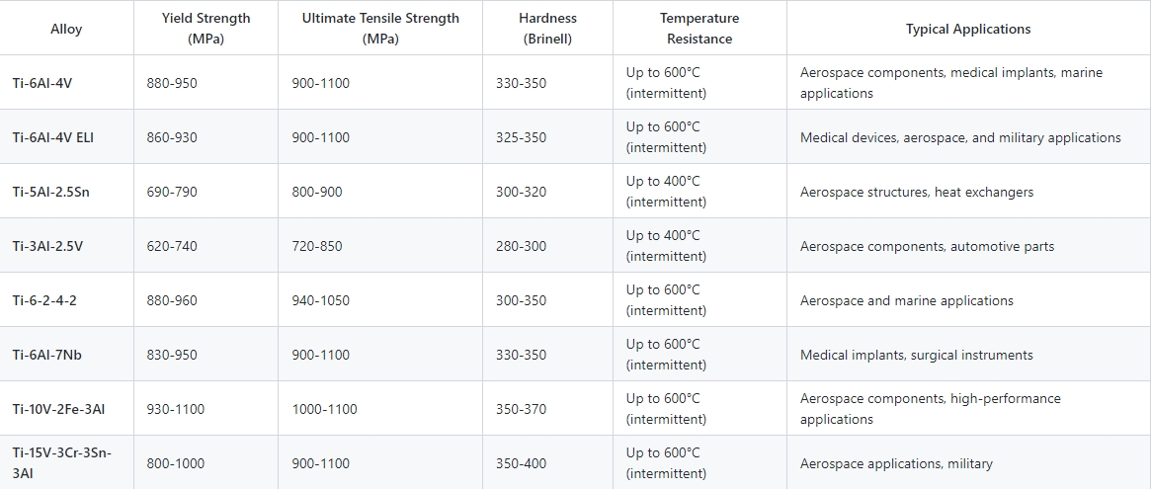Select 'Medical implants, surgical instruments' cell
Image resolution: width=1151 pixels, height=489 pixels.
(x=916, y=355)
